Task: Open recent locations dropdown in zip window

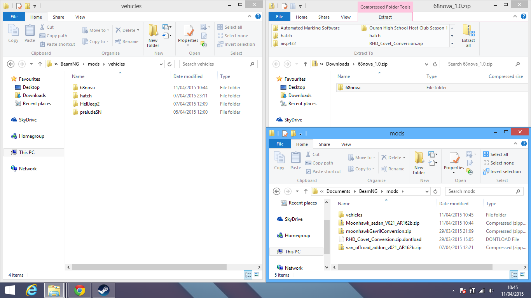Action: (x=297, y=64)
